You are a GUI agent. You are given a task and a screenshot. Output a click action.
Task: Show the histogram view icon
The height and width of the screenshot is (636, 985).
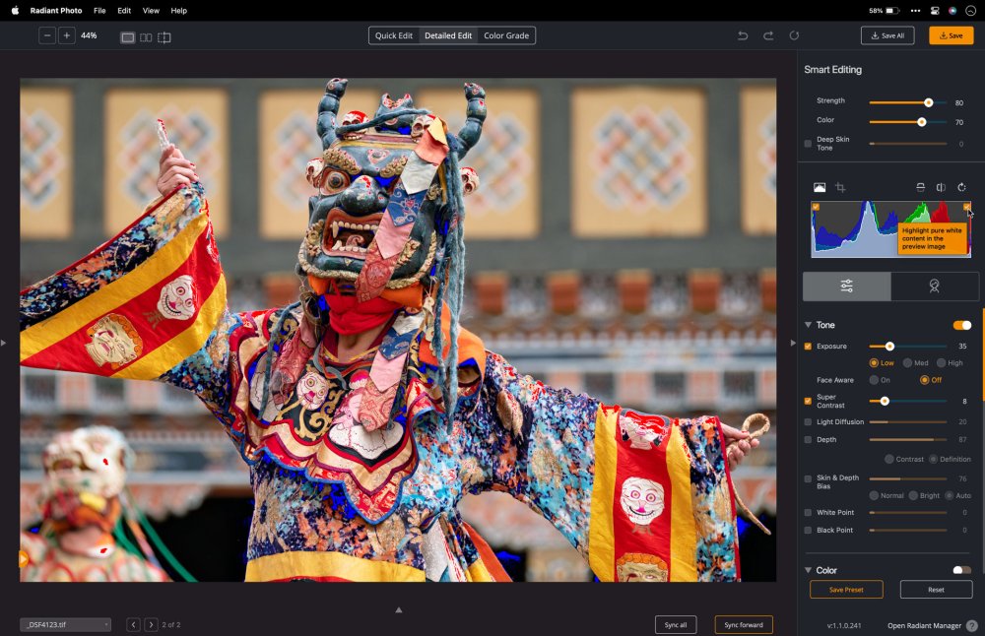click(820, 187)
